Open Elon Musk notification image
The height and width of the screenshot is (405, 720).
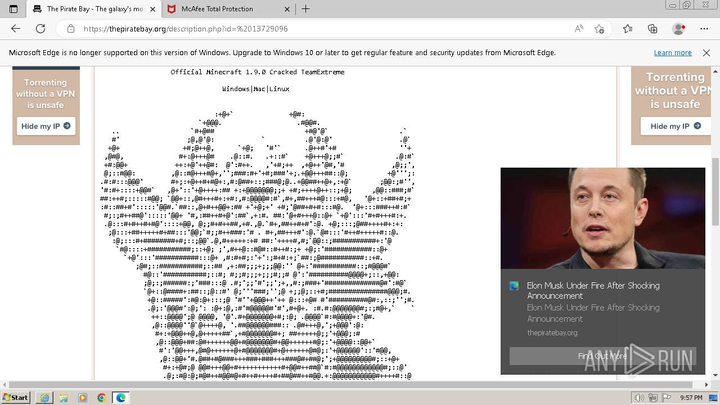tap(603, 218)
